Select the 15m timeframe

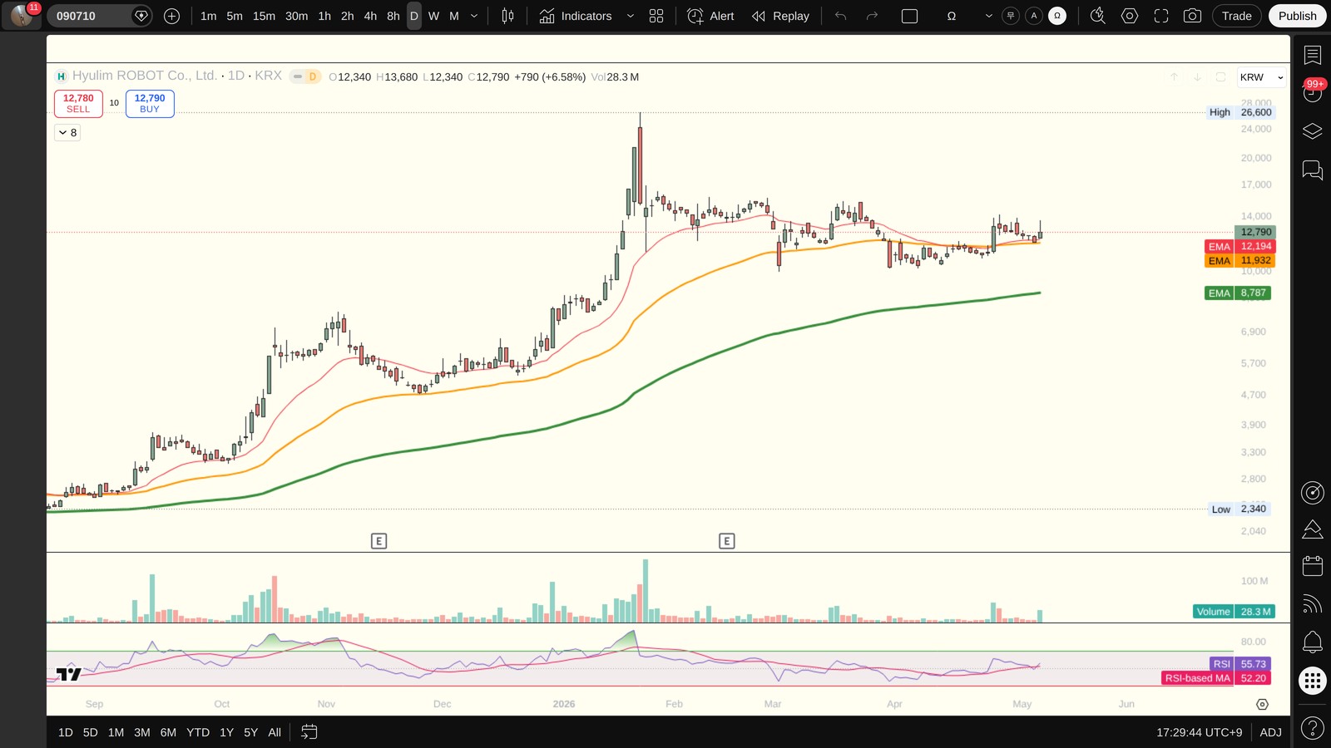264,16
